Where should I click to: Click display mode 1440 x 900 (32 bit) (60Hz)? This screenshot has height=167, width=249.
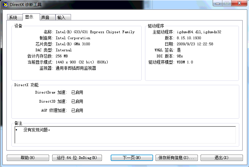point(82,62)
